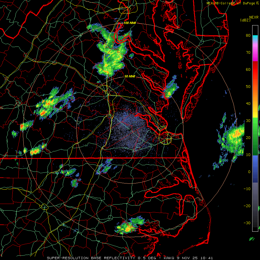Viewport: 260px width, 260px height.
Task: Click the 80 value on the dBZ scale
Action: tap(248, 35)
